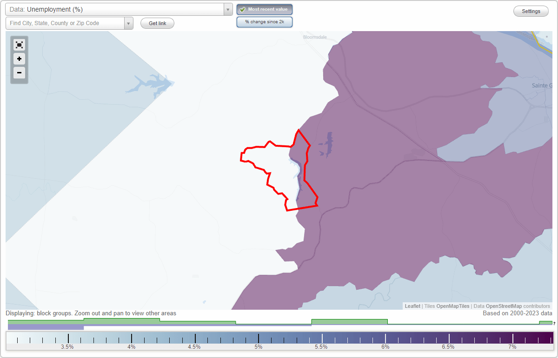
Task: Click the 4.5% label on the legend
Action: (x=194, y=347)
